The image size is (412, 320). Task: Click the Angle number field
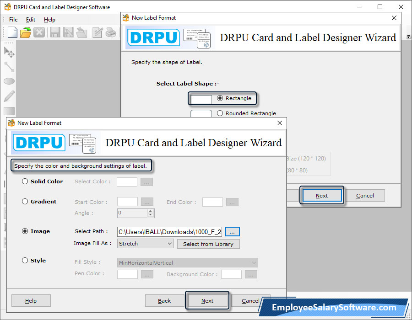[132, 213]
